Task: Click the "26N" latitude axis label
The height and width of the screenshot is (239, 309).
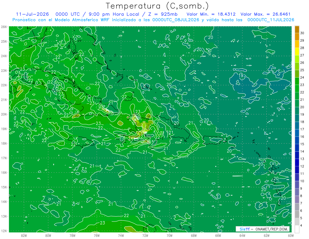Action: (4, 27)
